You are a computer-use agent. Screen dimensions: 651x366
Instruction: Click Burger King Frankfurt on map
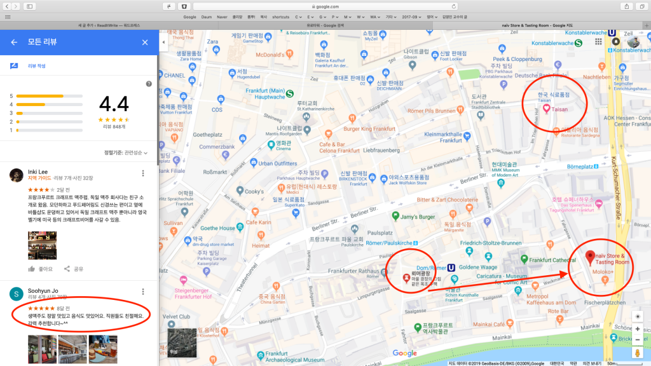pos(369,128)
